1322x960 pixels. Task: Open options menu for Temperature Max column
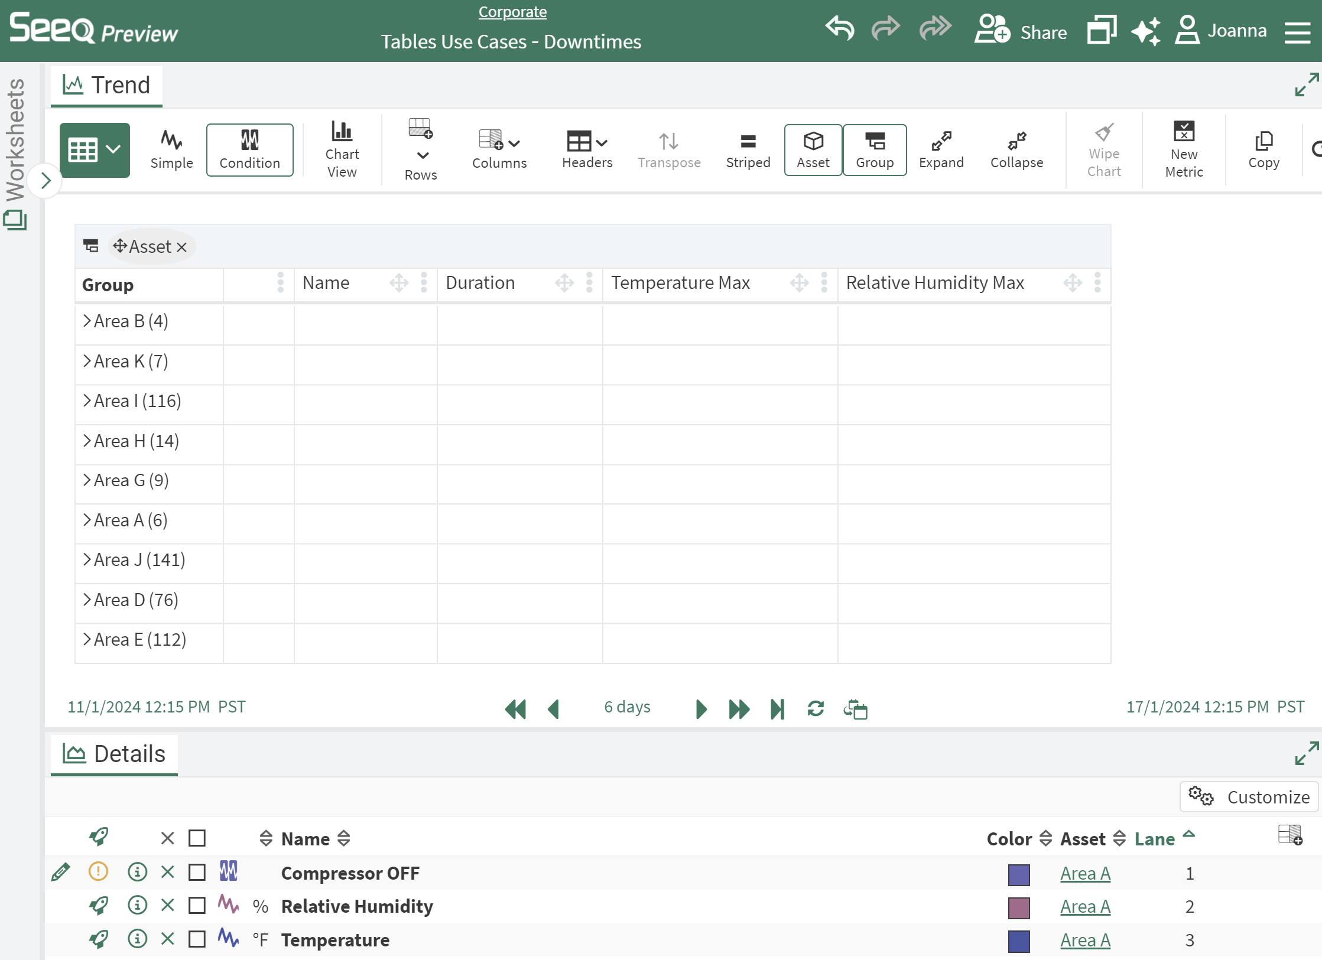tap(824, 283)
